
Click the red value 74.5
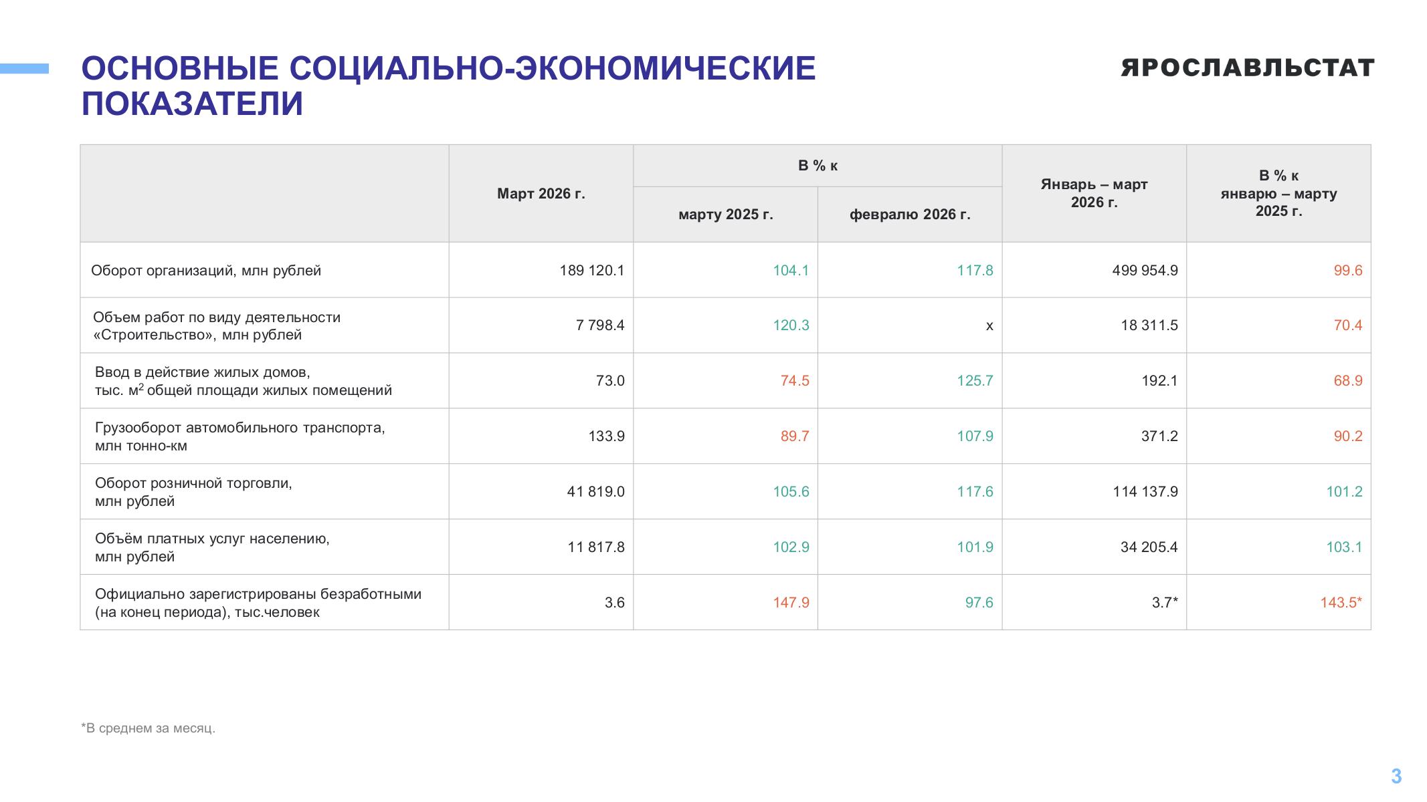click(795, 381)
